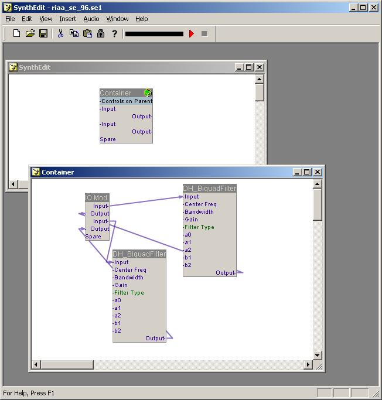
Task: Maximize the SynthEdit child window
Action: click(249, 67)
